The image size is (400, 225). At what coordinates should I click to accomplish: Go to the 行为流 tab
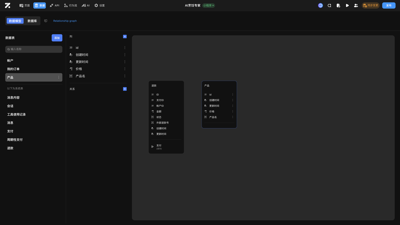point(70,5)
